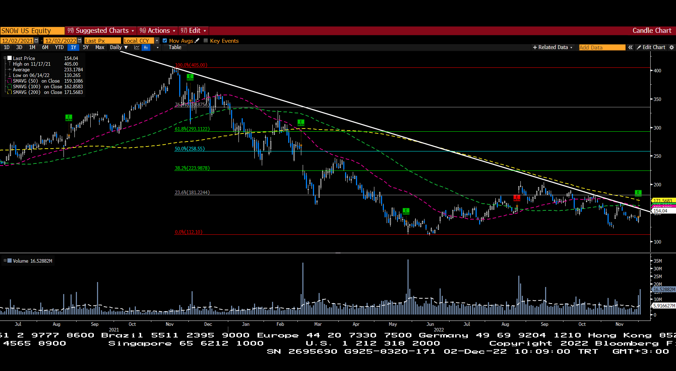Image resolution: width=676 pixels, height=371 pixels.
Task: Click the earnings marker in late November 2022
Action: [638, 193]
